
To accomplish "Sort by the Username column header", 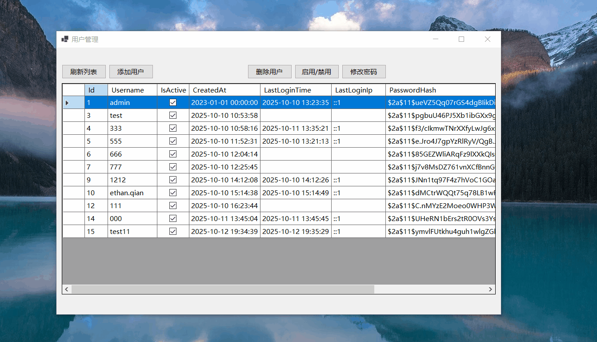I will (132, 90).
